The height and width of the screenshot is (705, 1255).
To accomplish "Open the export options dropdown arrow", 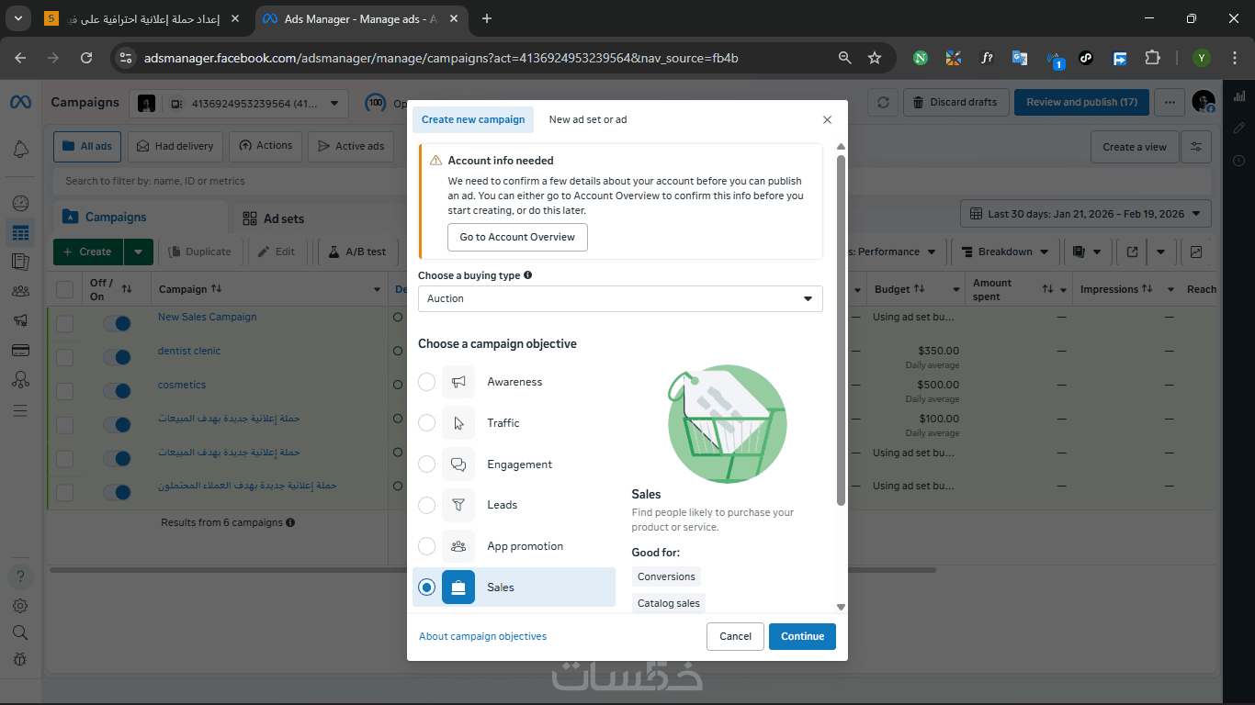I will pos(1161,252).
